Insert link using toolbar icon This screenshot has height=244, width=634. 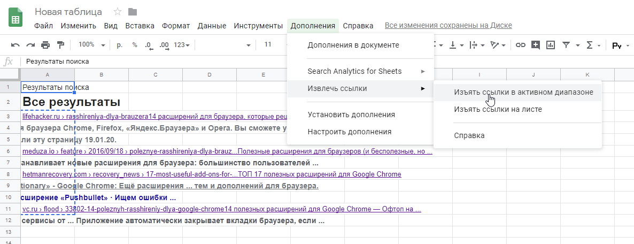tap(520, 45)
